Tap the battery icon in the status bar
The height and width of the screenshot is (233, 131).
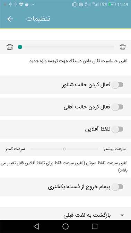point(112,5)
